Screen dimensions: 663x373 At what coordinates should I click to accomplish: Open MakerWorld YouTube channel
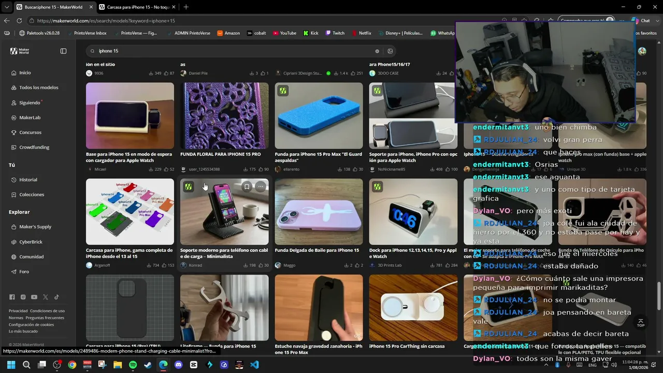[34, 297]
